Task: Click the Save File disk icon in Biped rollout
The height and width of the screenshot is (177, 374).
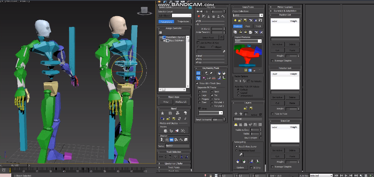Action: click(174, 118)
